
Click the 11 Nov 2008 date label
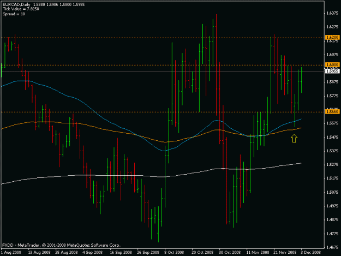point(258,252)
